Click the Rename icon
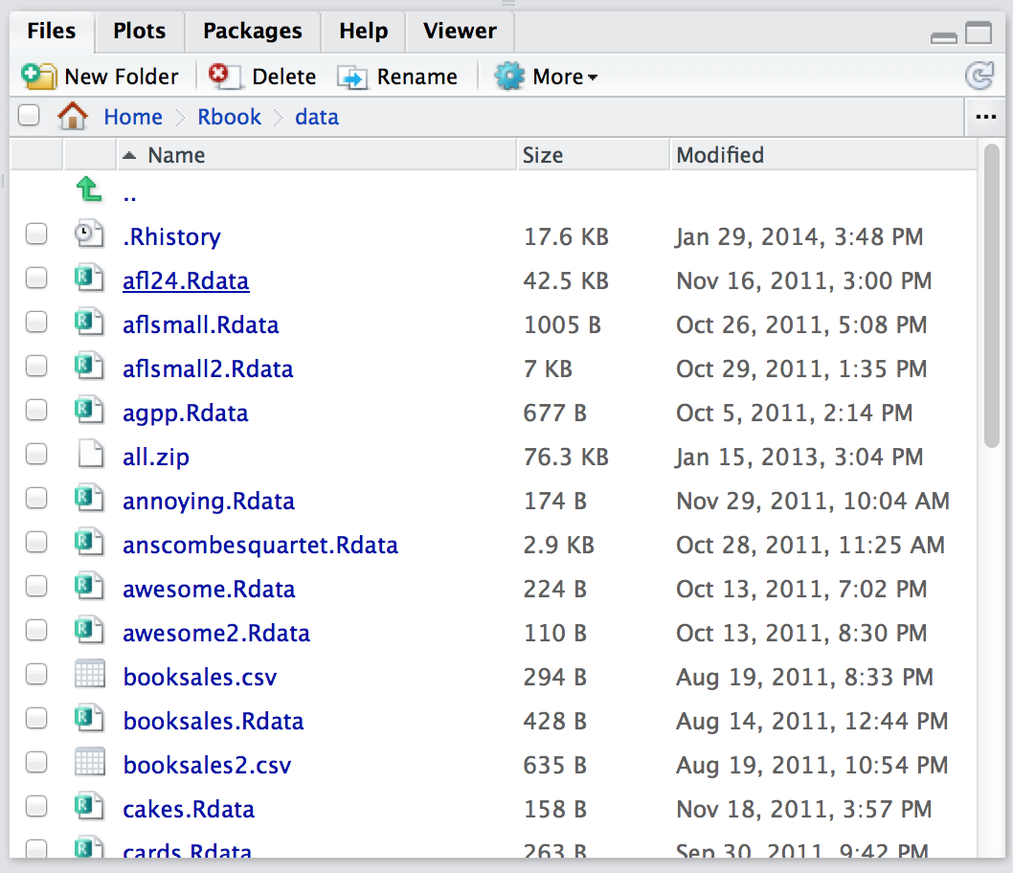The image size is (1013, 873). [x=353, y=76]
